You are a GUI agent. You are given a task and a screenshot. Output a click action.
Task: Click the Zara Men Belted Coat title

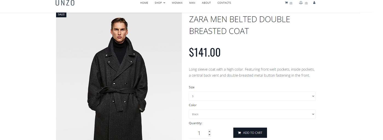click(239, 25)
